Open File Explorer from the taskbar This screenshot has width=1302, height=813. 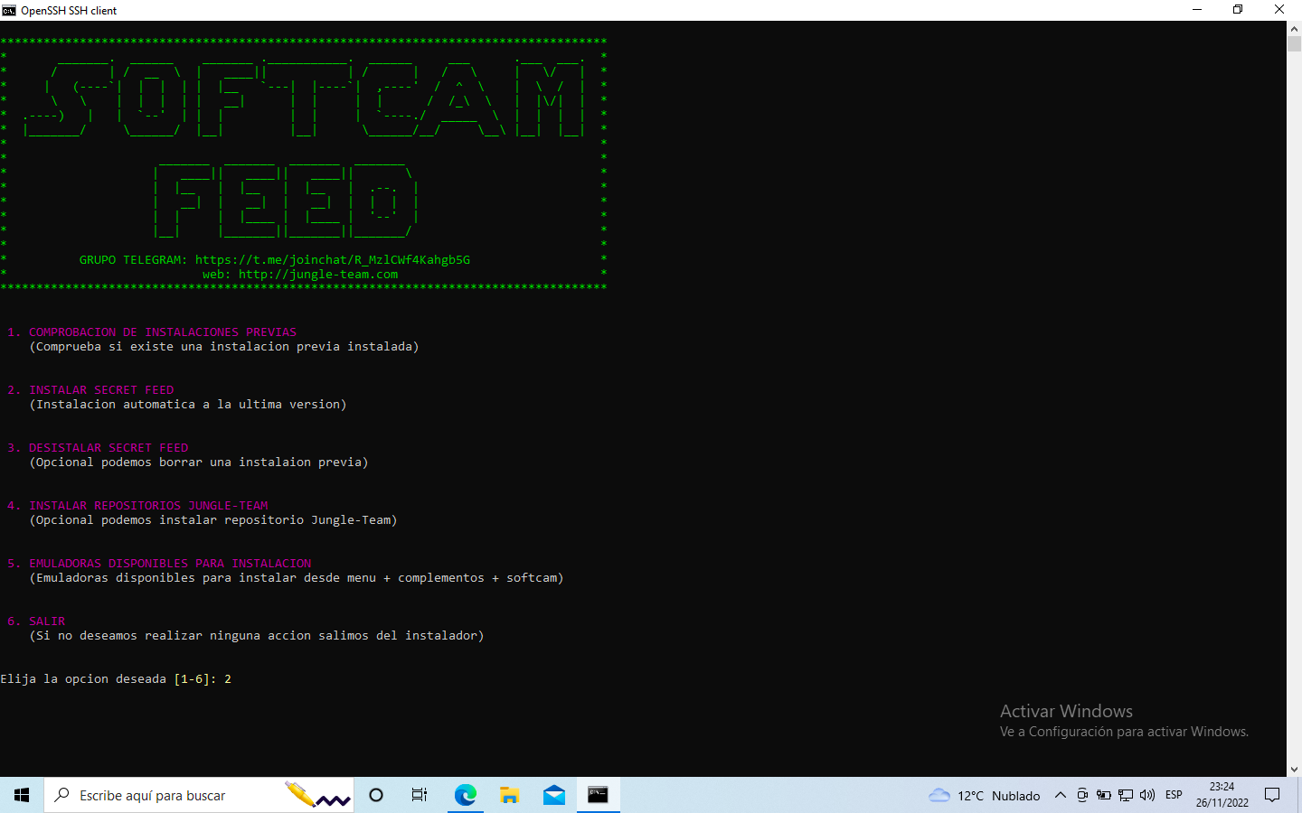coord(510,795)
